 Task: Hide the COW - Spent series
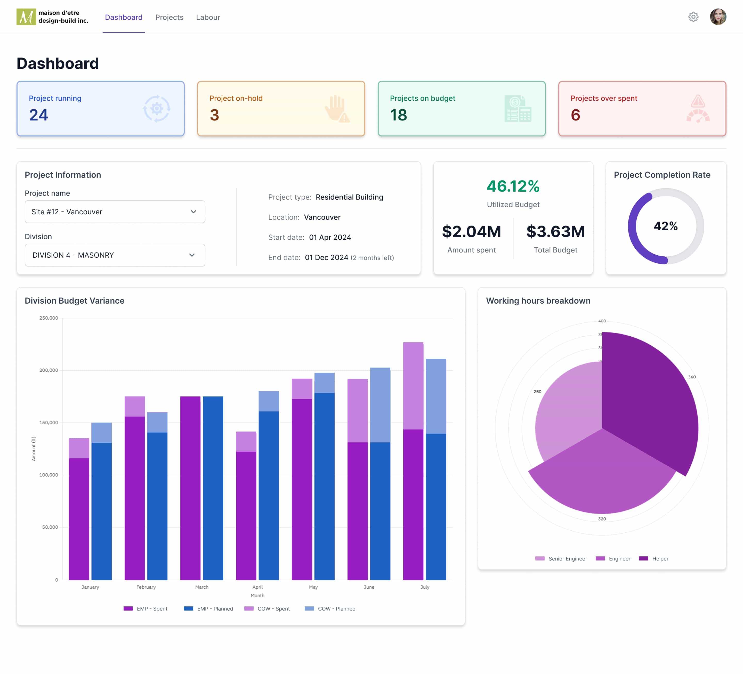tap(267, 608)
